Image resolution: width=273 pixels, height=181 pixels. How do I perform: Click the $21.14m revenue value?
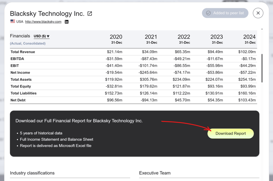click(115, 52)
